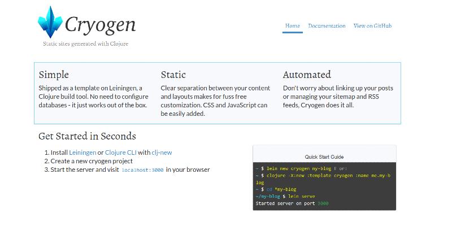Screen dimensions: 452x226
Task: Click the localhost:3000 code snippet
Action: (143, 170)
